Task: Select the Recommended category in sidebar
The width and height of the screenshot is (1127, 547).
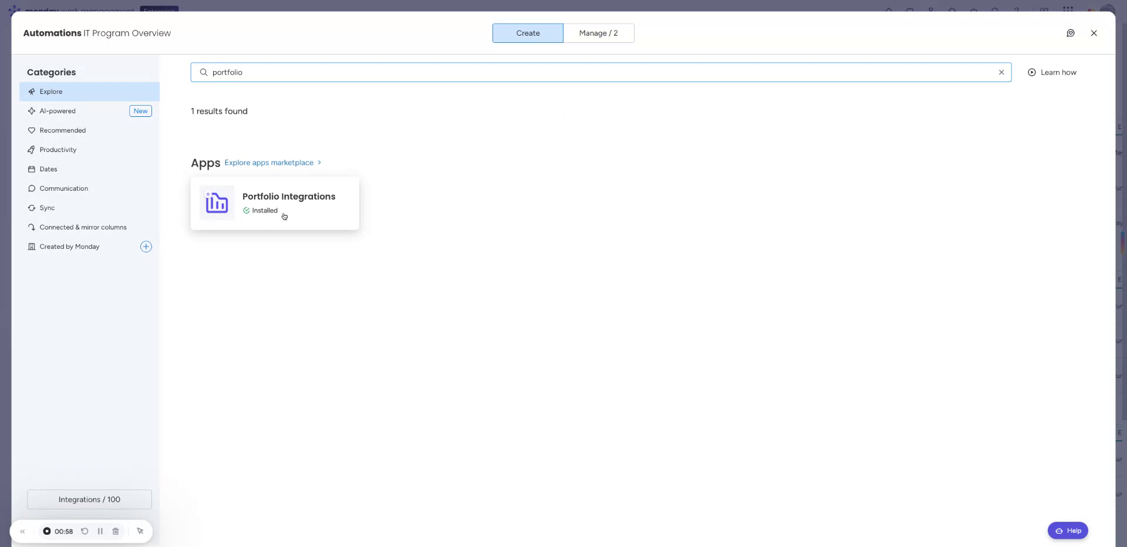Action: coord(63,130)
